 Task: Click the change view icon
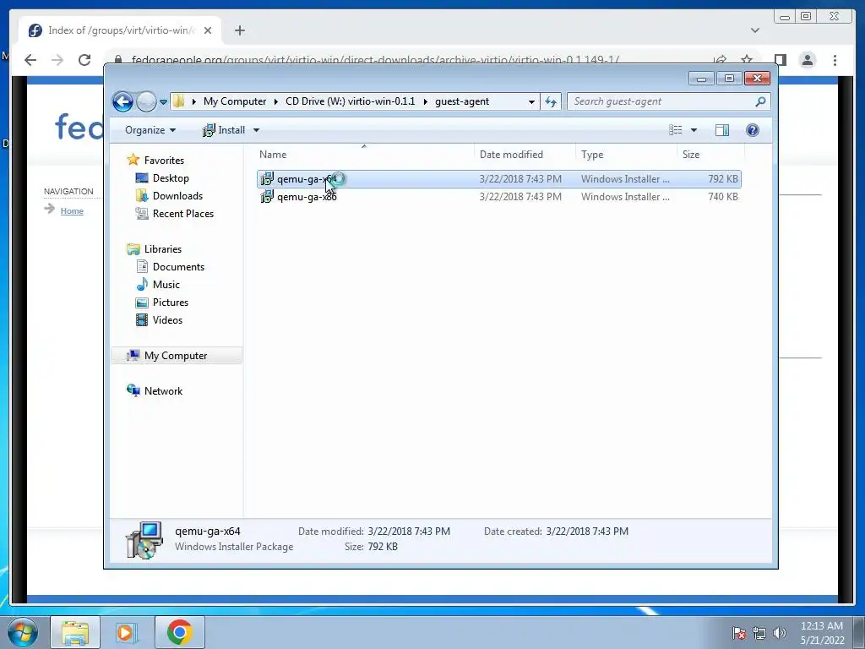click(676, 130)
